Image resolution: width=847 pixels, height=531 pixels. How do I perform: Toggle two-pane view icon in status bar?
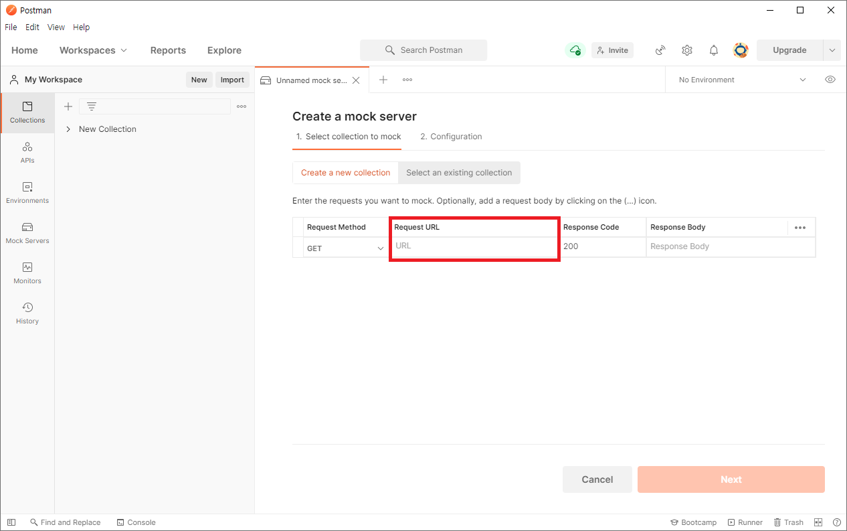click(x=818, y=522)
